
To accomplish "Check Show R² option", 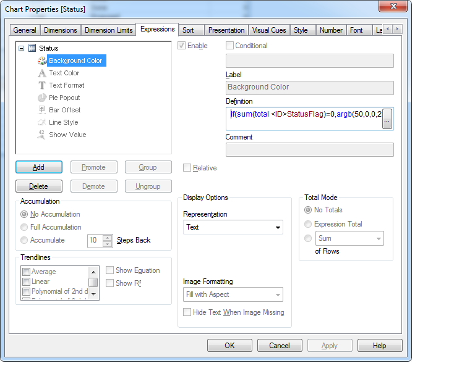I will coord(109,283).
